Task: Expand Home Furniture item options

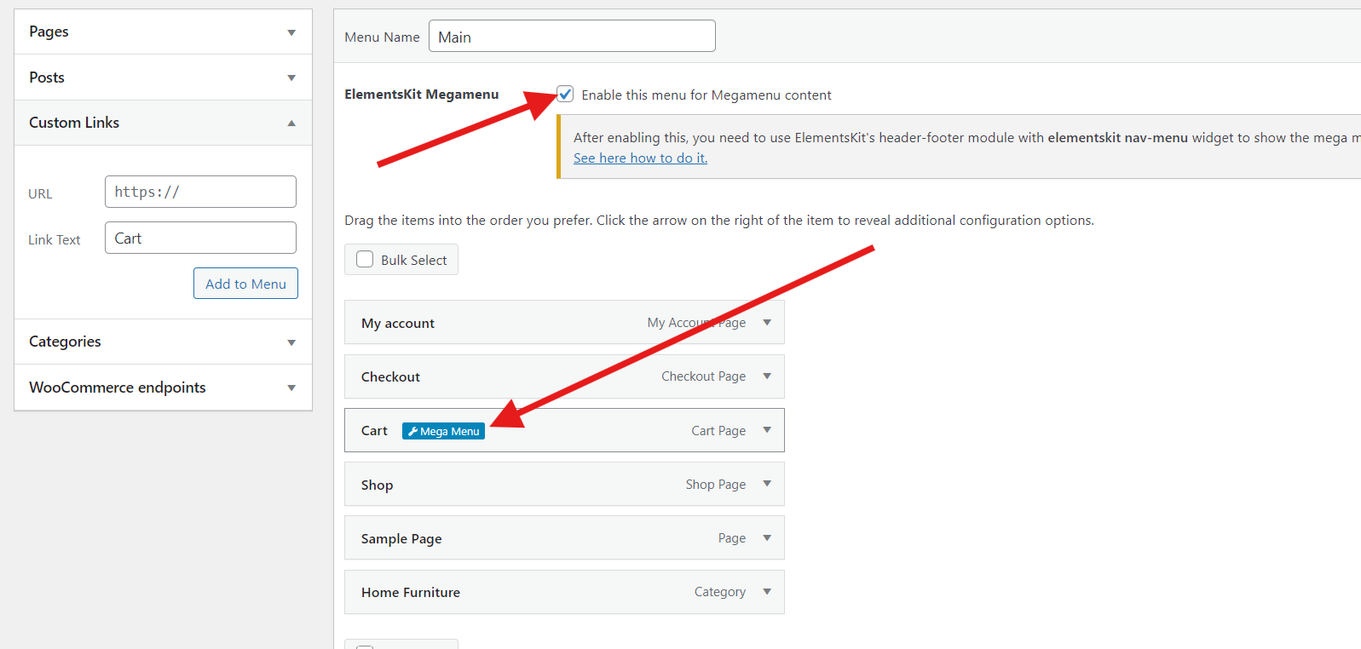Action: click(767, 591)
